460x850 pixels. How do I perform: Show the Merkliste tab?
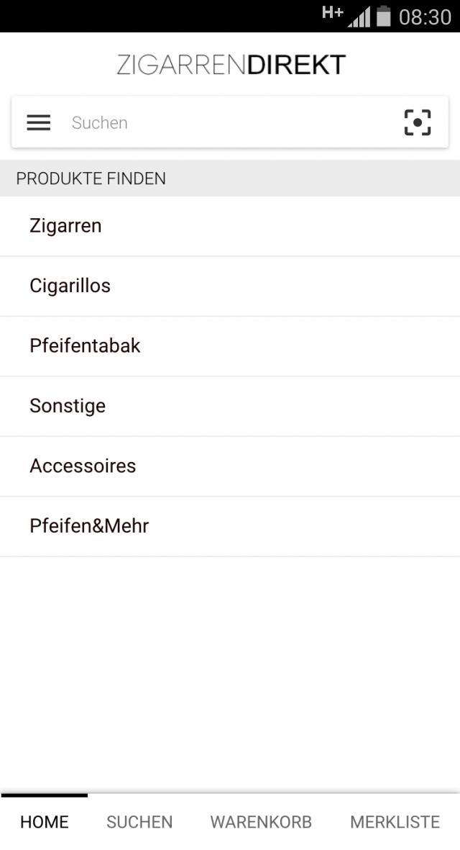click(395, 822)
